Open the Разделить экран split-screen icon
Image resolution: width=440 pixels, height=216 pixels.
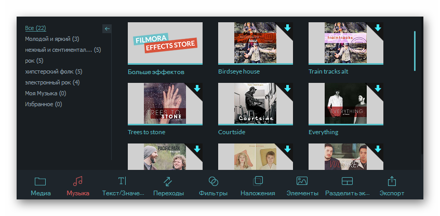coord(347,181)
